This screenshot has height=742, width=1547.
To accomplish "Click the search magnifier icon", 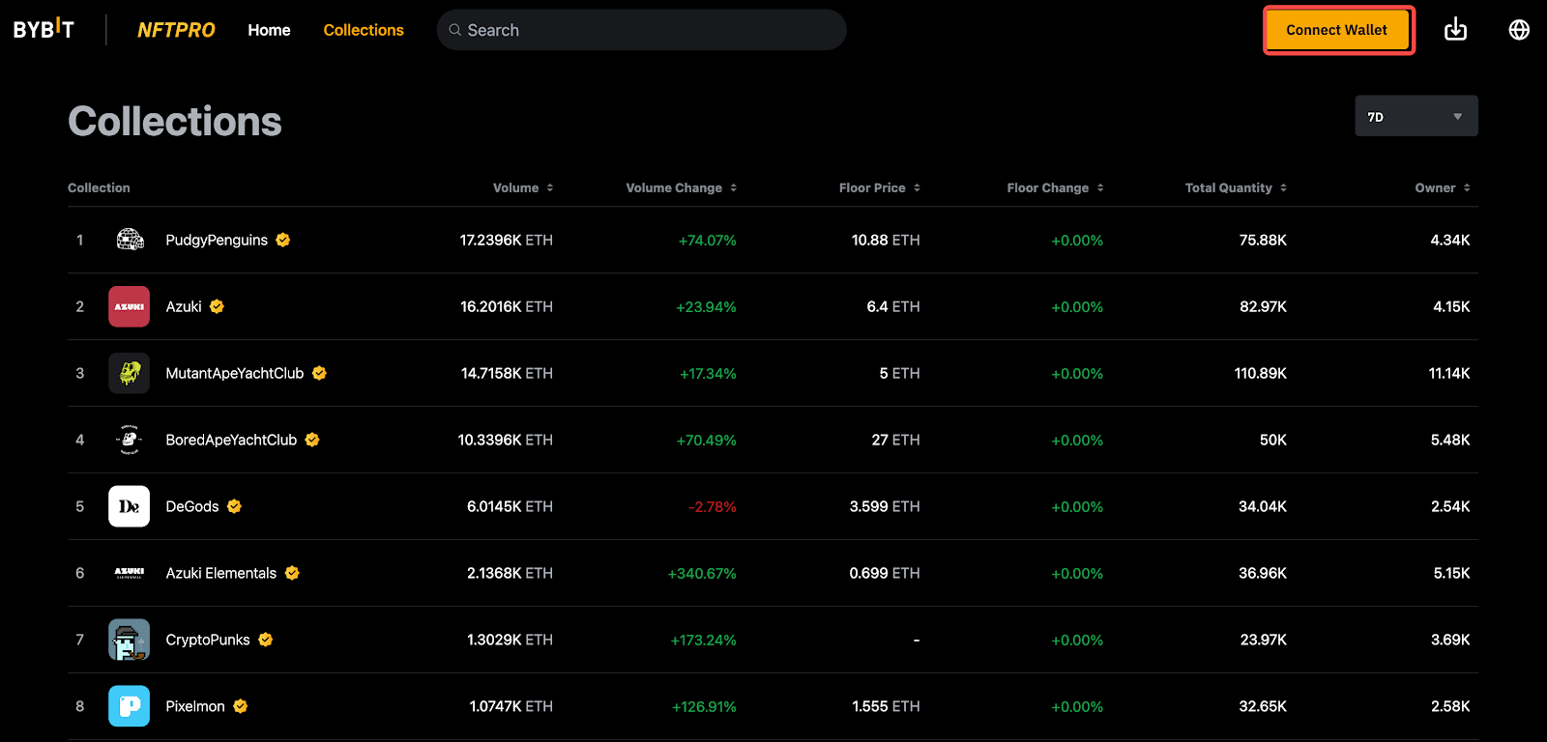I will pos(454,30).
